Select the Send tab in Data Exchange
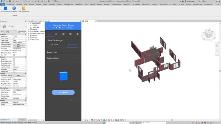 (x=55, y=44)
